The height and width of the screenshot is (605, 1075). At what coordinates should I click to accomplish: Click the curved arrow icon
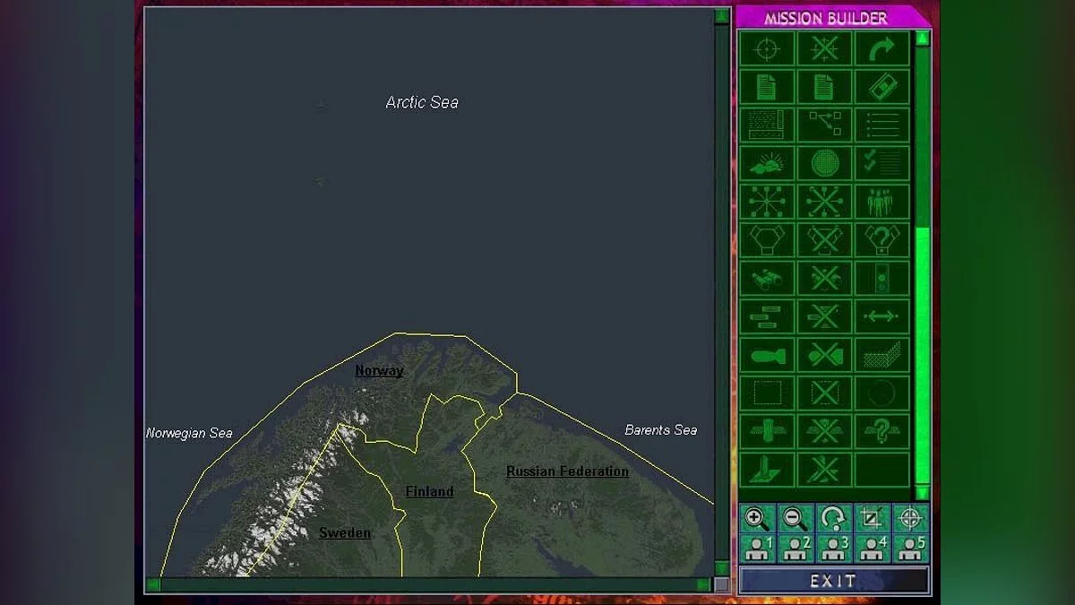tap(882, 48)
